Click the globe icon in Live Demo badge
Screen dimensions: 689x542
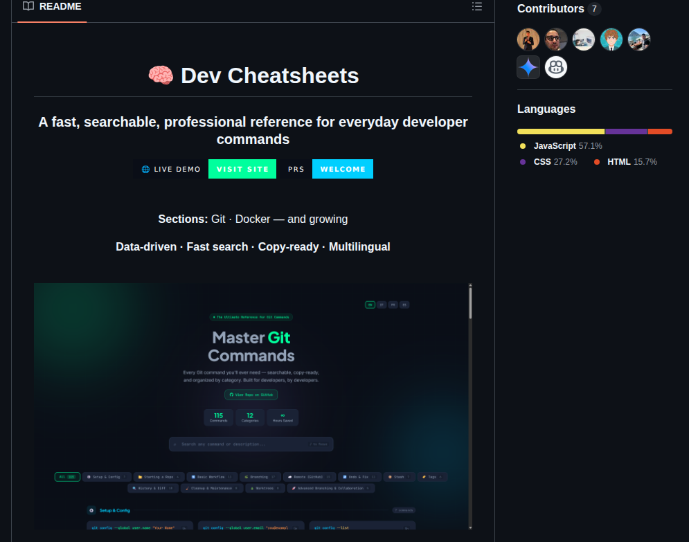pyautogui.click(x=146, y=169)
